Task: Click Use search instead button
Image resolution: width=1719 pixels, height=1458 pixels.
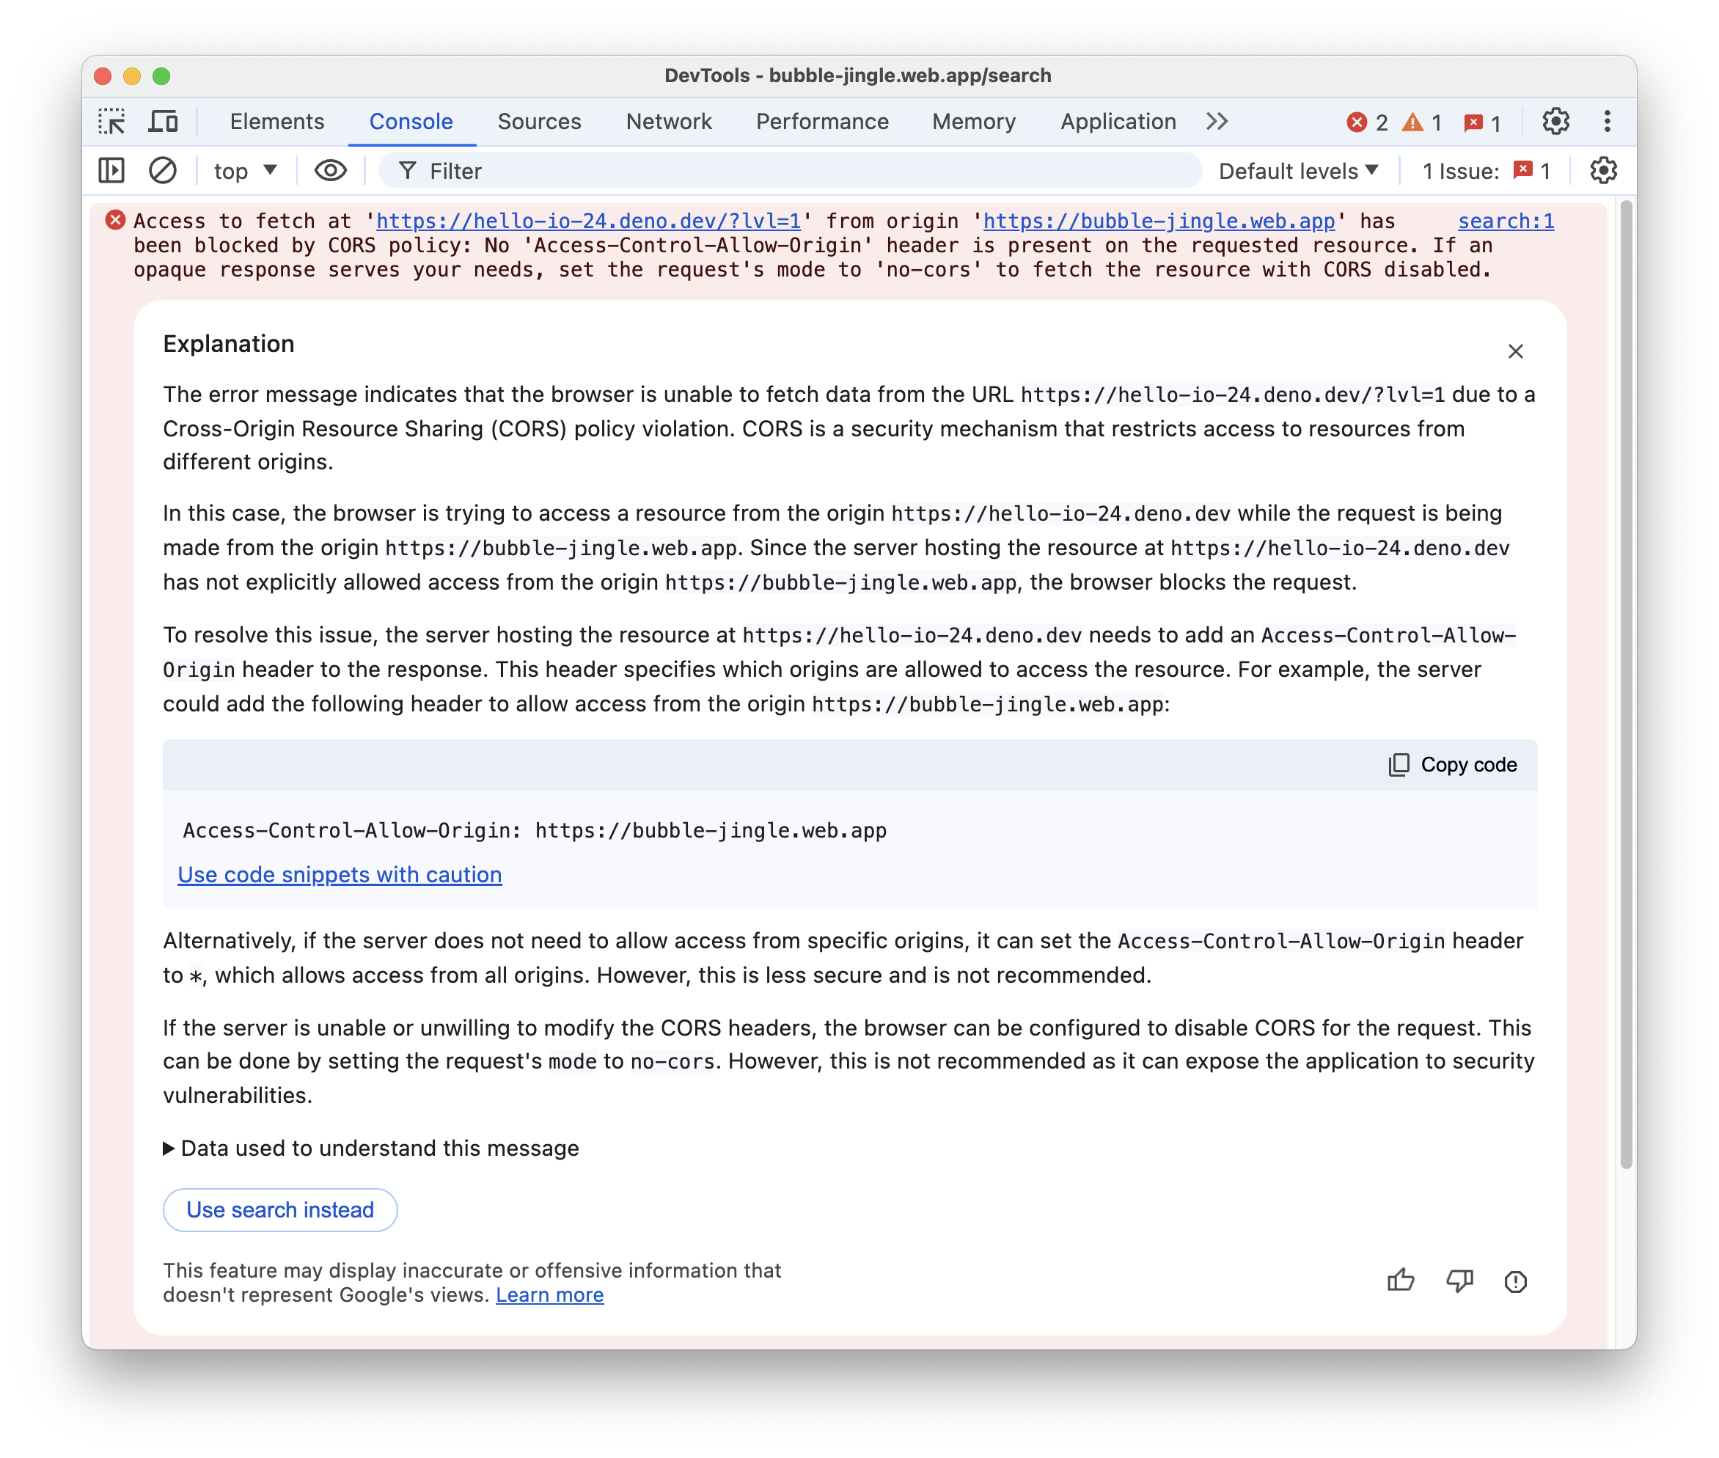Action: pyautogui.click(x=279, y=1209)
